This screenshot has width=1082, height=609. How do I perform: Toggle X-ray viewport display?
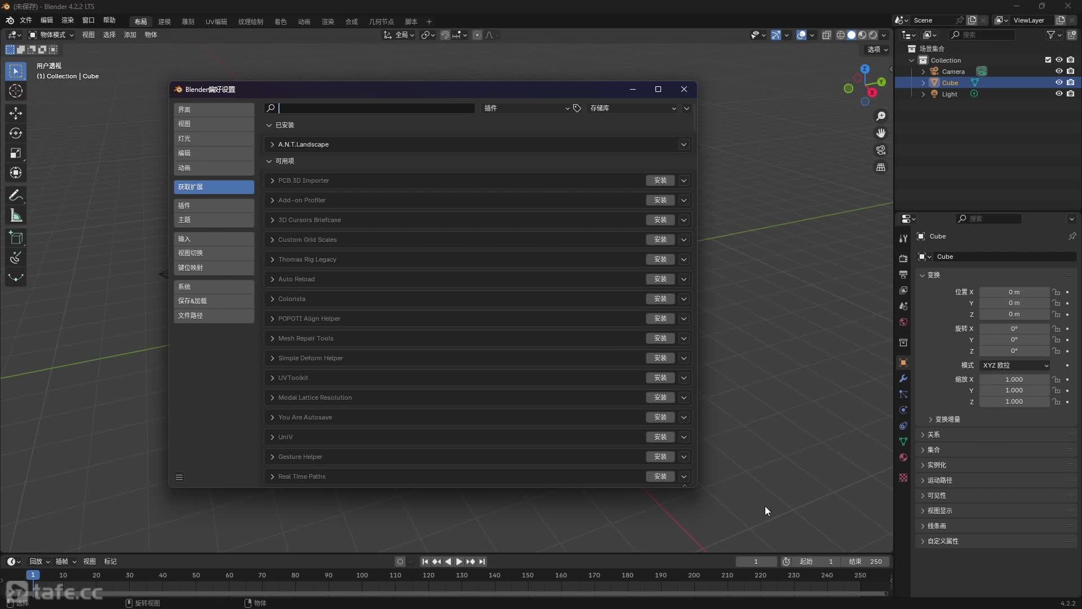pyautogui.click(x=827, y=35)
